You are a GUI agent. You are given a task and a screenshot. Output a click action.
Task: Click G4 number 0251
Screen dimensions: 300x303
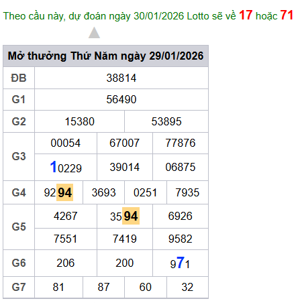point(146,193)
